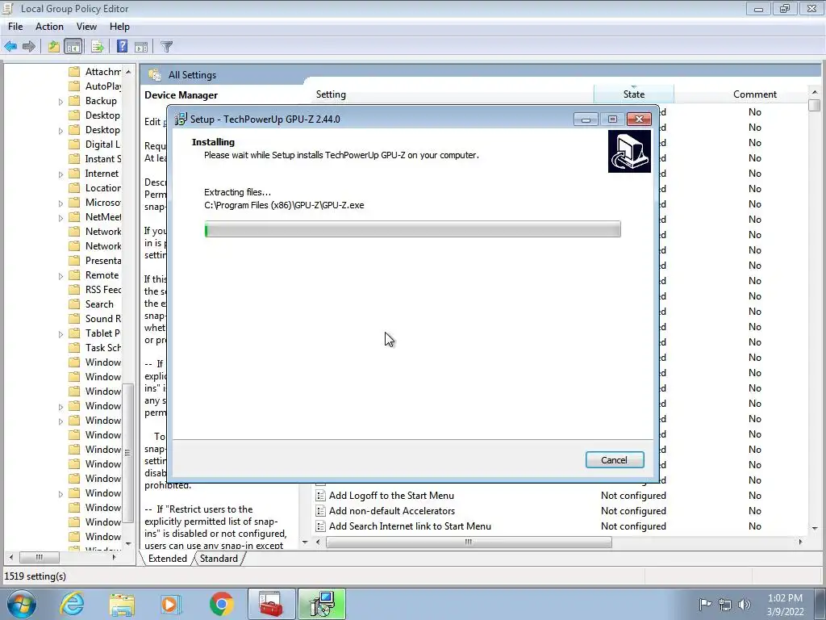
Task: Open the Help menu
Action: click(x=119, y=27)
